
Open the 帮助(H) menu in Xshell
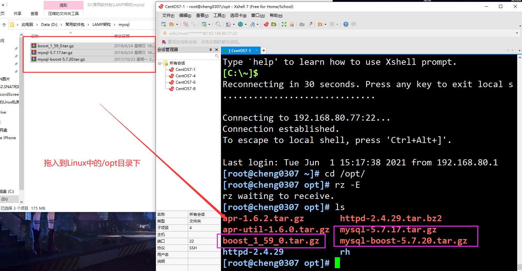276,15
